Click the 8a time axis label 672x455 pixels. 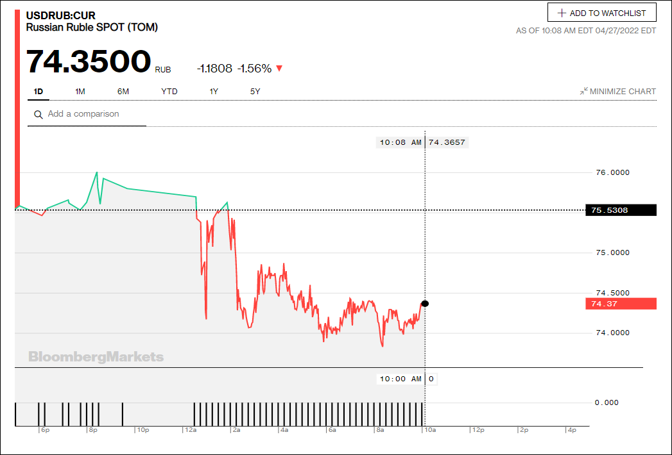click(380, 430)
